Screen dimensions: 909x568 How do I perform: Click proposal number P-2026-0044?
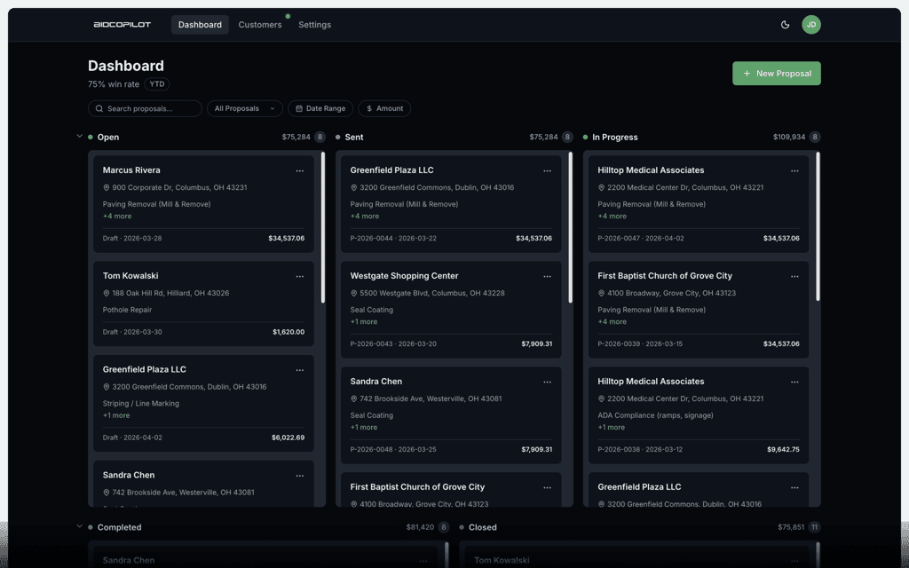371,238
